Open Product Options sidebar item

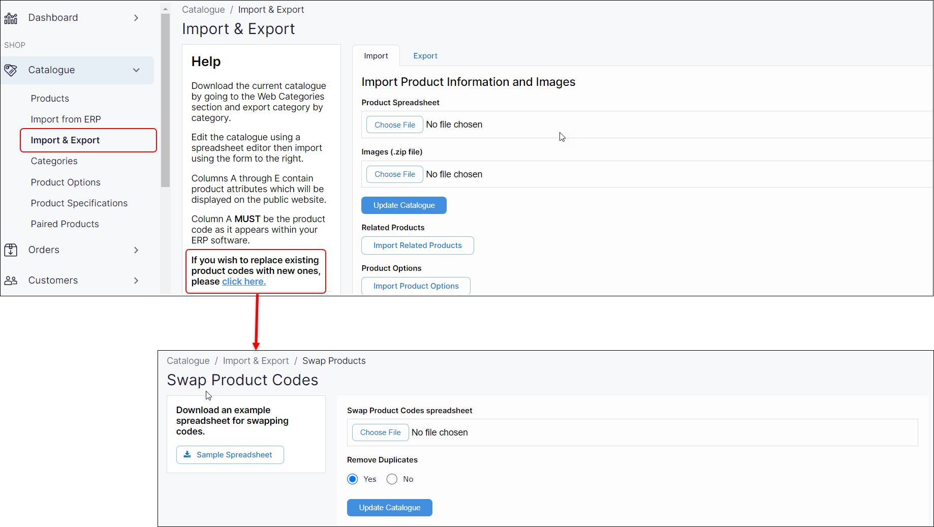point(66,182)
